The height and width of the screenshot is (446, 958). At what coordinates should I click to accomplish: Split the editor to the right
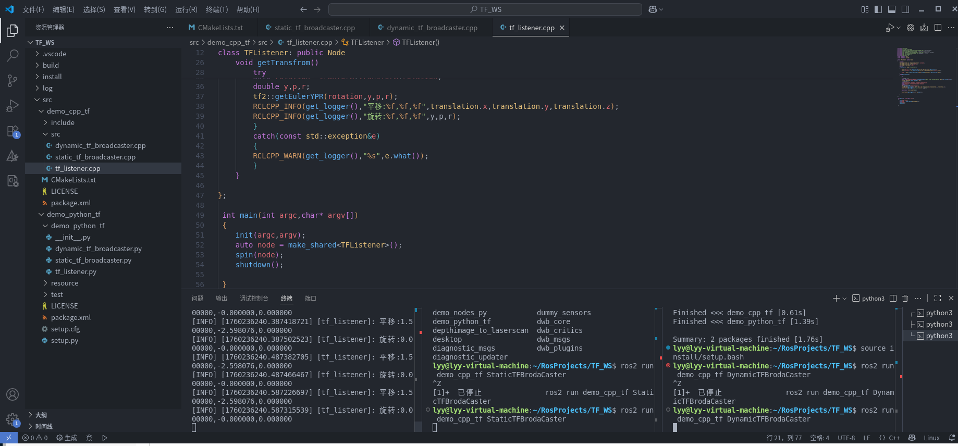pyautogui.click(x=938, y=28)
